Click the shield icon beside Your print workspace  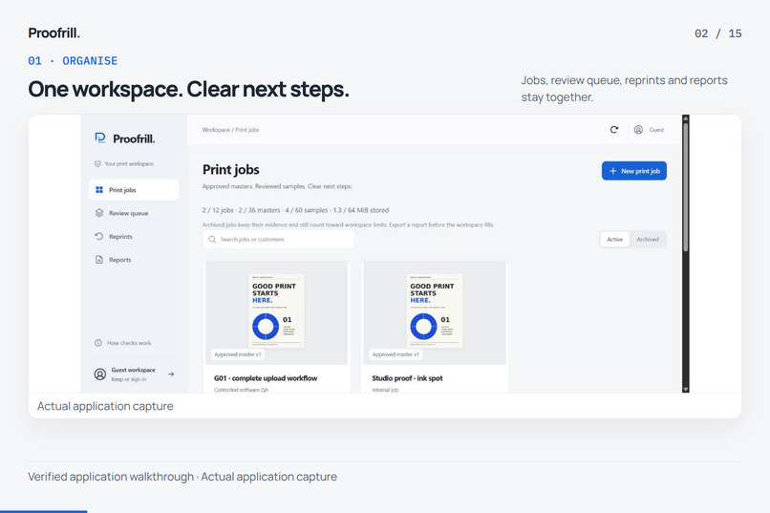(x=97, y=164)
